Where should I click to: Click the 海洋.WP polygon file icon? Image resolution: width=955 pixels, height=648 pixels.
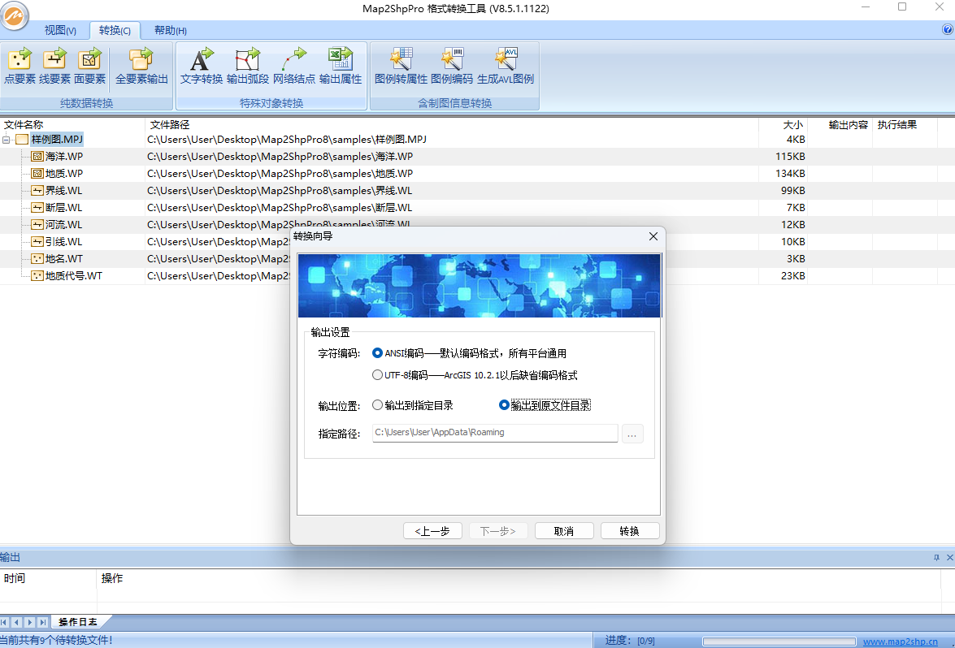[37, 157]
